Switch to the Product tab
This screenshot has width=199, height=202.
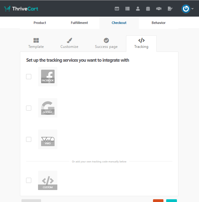40,23
